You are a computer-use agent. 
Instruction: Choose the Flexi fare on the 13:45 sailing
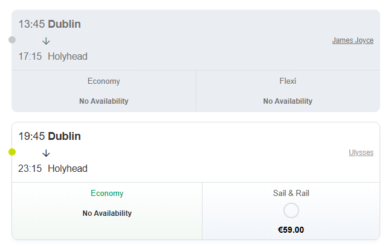[x=288, y=81]
